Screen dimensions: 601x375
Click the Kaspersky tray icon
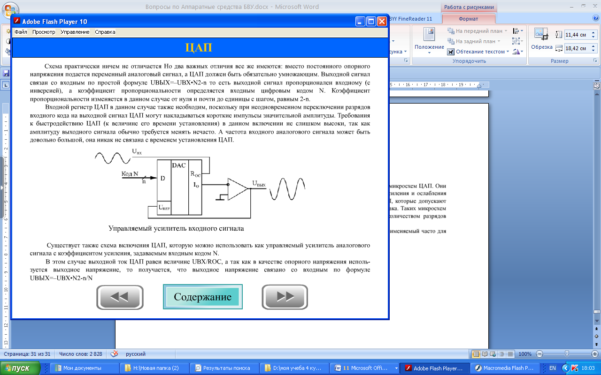574,368
